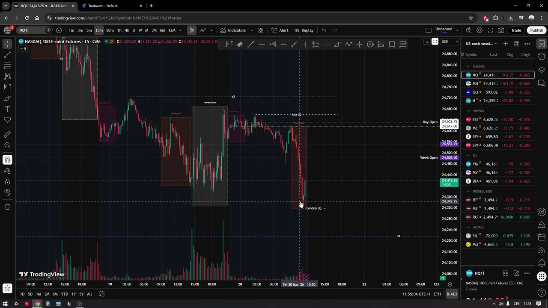Select the YM row in watchlist
Viewport: 548px width, 308px height.
(x=498, y=164)
